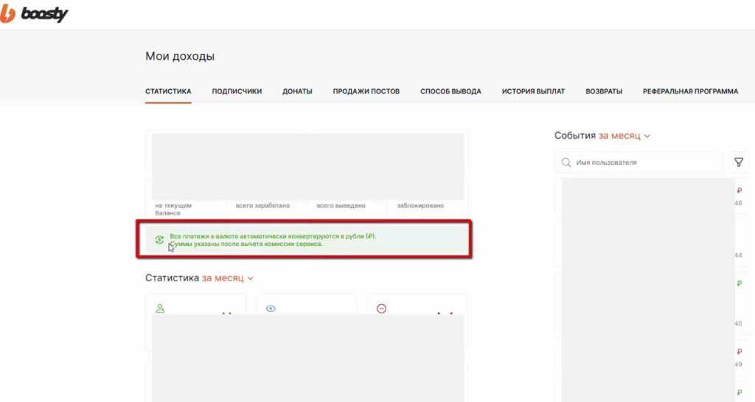Select the Статистика tab
The image size is (755, 402).
tap(168, 91)
